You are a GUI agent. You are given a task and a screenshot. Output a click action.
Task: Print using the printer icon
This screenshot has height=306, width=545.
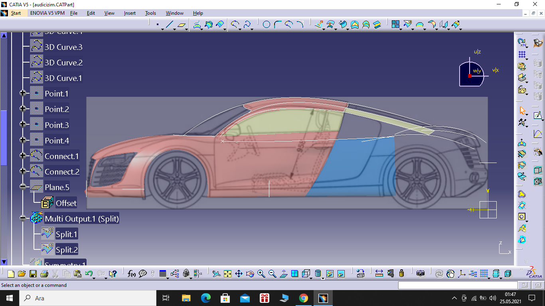coord(44,274)
